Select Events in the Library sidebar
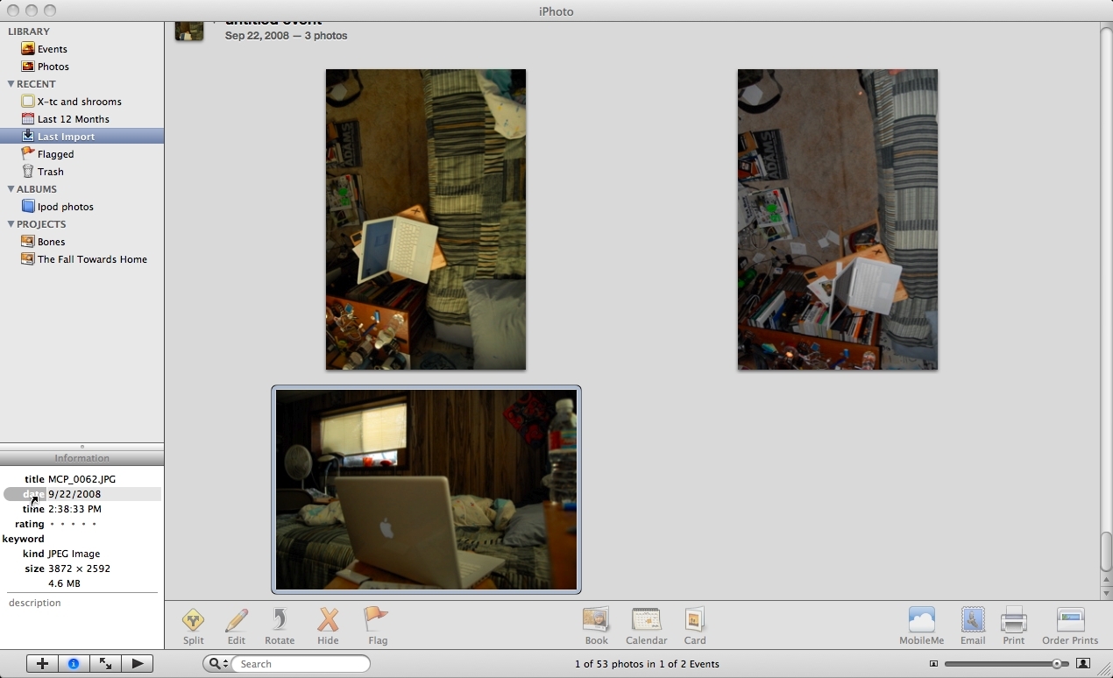 click(52, 49)
